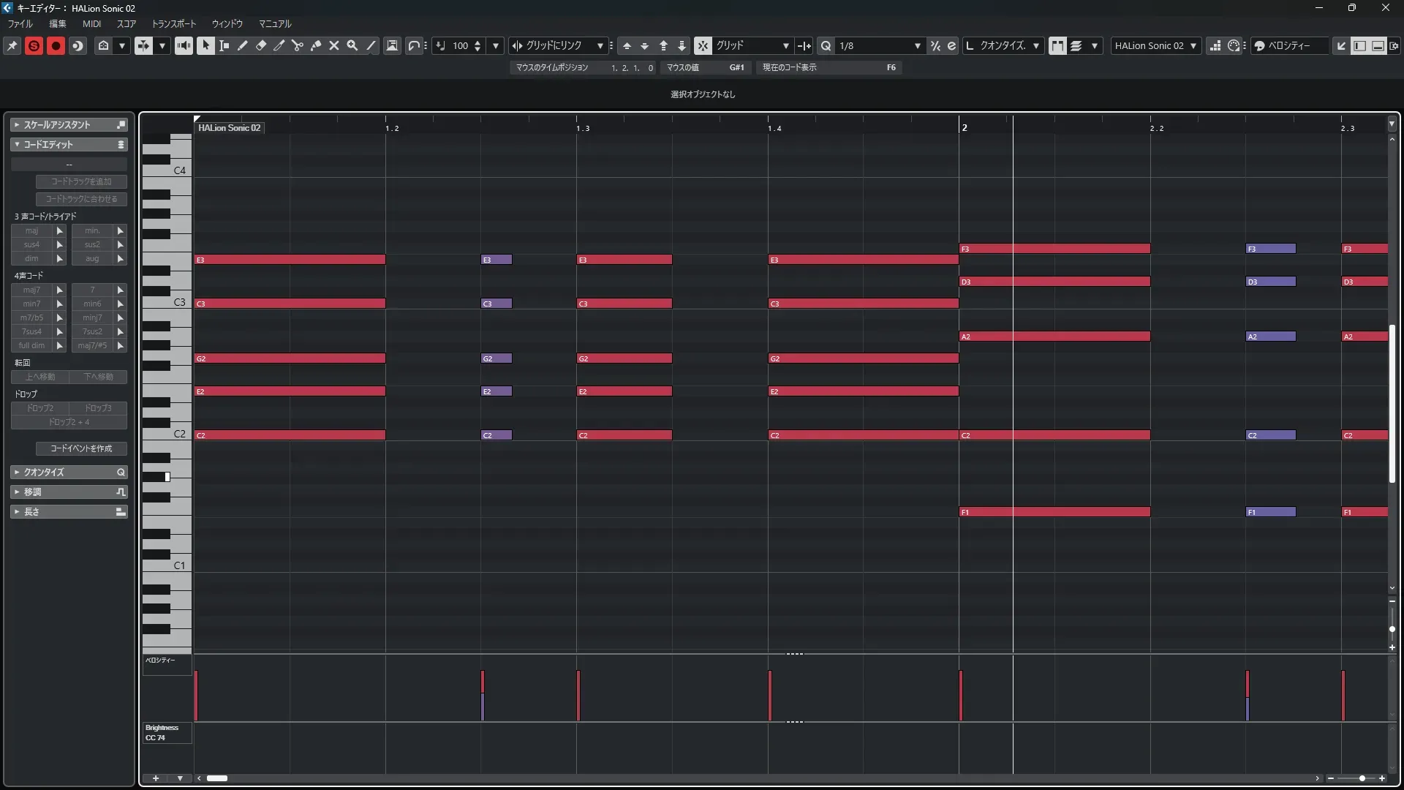
Task: Toggle Acoustic Feedback speaker
Action: pos(184,45)
